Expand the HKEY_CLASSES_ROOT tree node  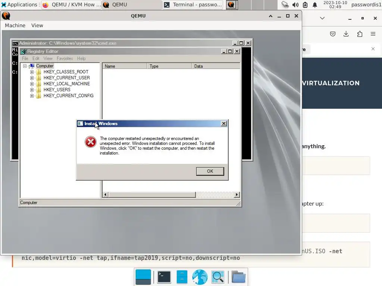click(32, 72)
